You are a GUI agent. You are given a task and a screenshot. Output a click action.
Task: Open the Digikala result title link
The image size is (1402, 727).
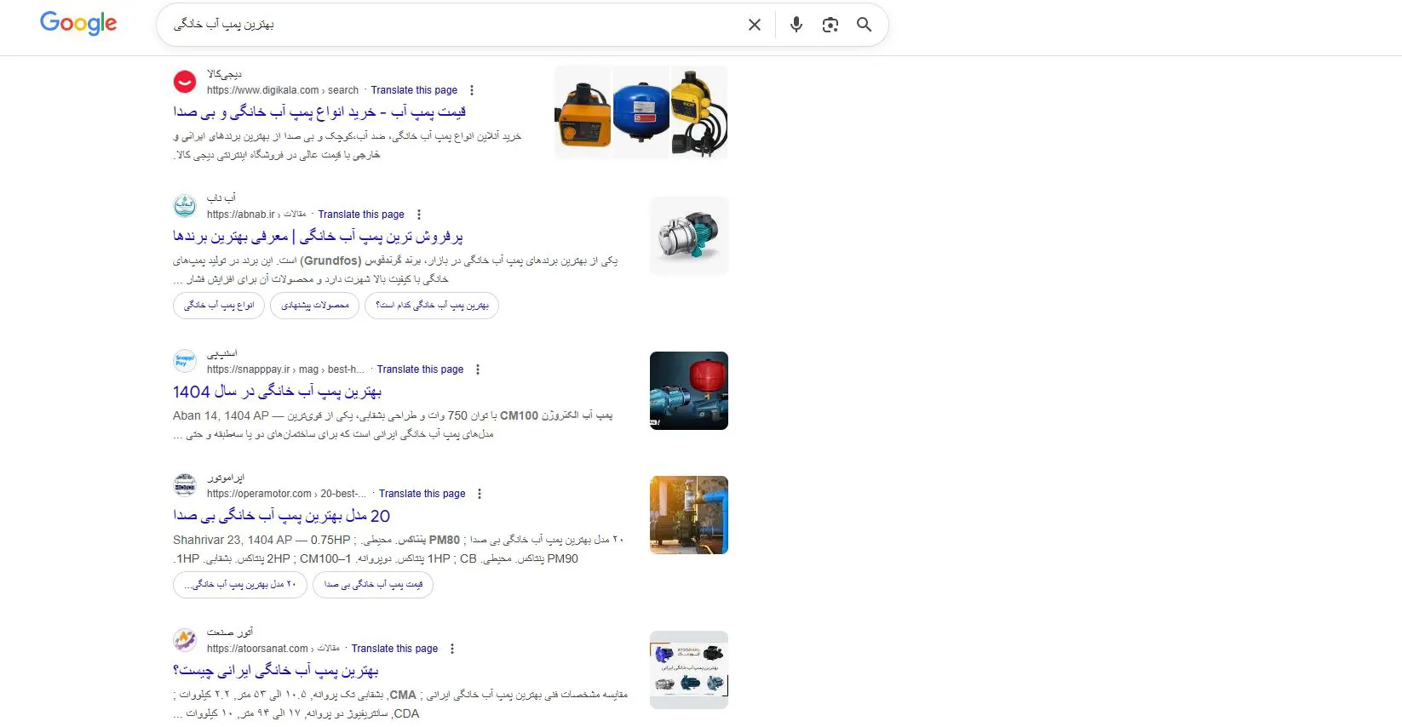pyautogui.click(x=319, y=112)
